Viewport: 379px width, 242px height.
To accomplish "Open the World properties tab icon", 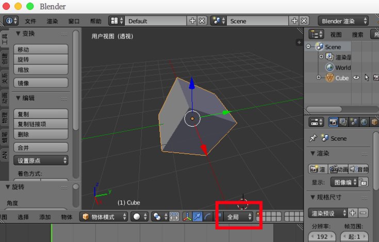I will (x=365, y=122).
